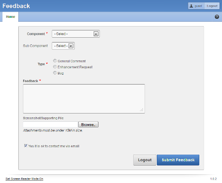This screenshot has width=222, height=183.
Task: Click the Component dropdown arrow icon
Action: (x=96, y=34)
